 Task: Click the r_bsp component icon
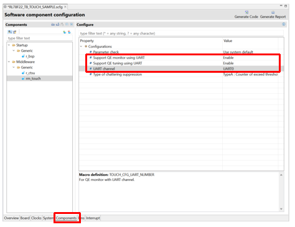tap(23, 56)
